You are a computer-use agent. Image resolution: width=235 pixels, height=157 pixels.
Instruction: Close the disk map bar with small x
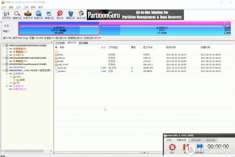coord(1,22)
